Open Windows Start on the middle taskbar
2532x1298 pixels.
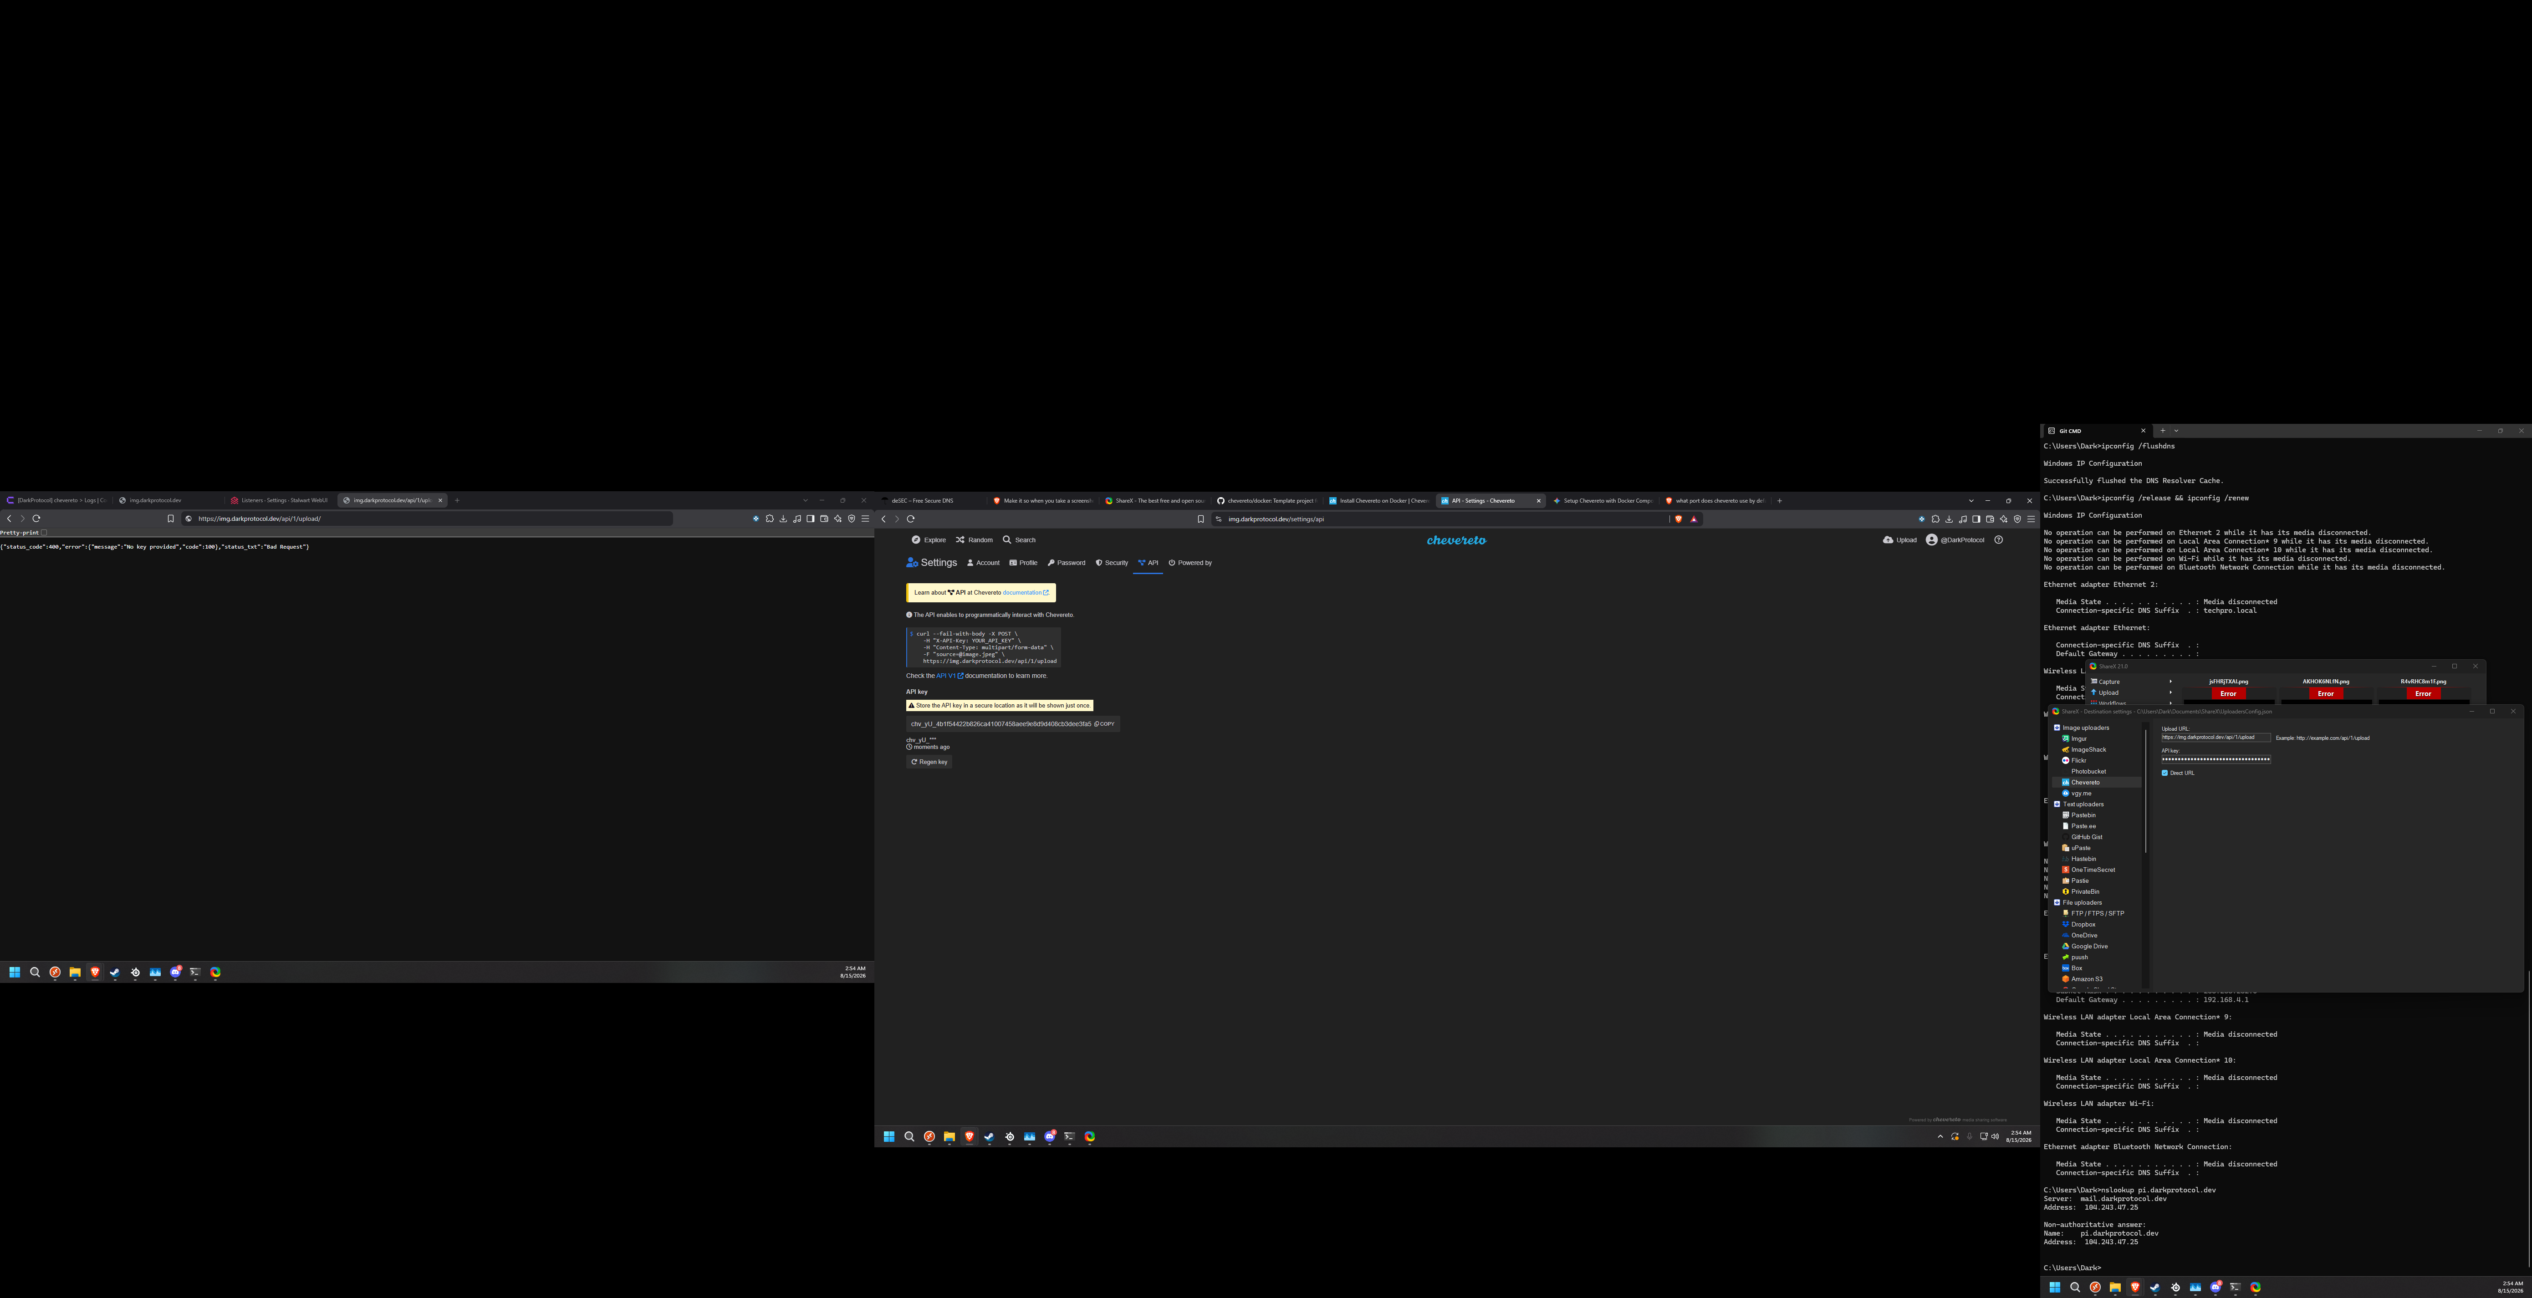[x=888, y=1137]
